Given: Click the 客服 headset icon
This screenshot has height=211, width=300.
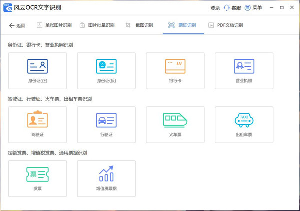Looking at the screenshot, I should pyautogui.click(x=226, y=8).
